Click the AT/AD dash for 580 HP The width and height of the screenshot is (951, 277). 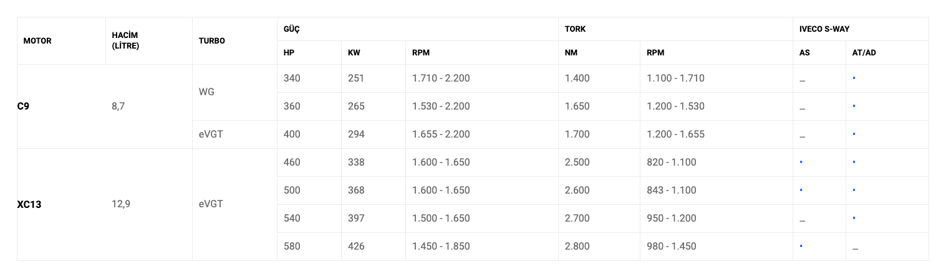855,248
